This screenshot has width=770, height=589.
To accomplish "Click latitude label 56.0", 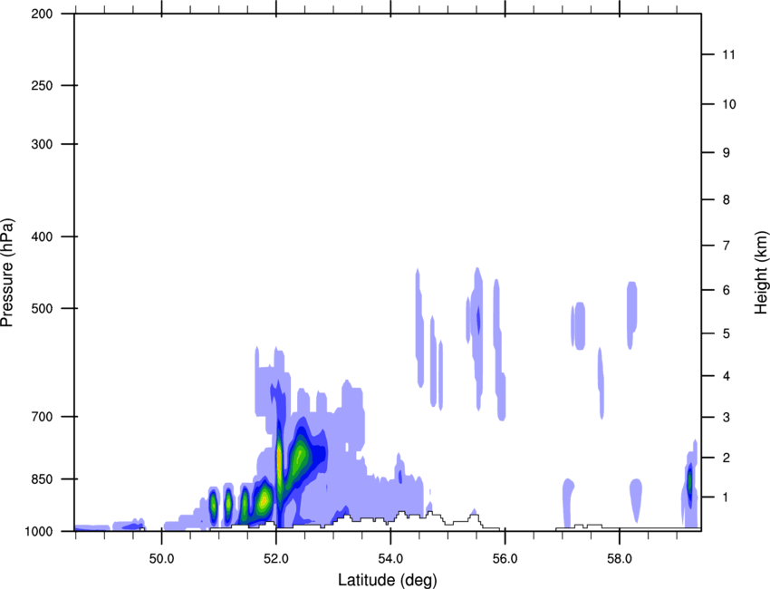I will click(x=505, y=559).
